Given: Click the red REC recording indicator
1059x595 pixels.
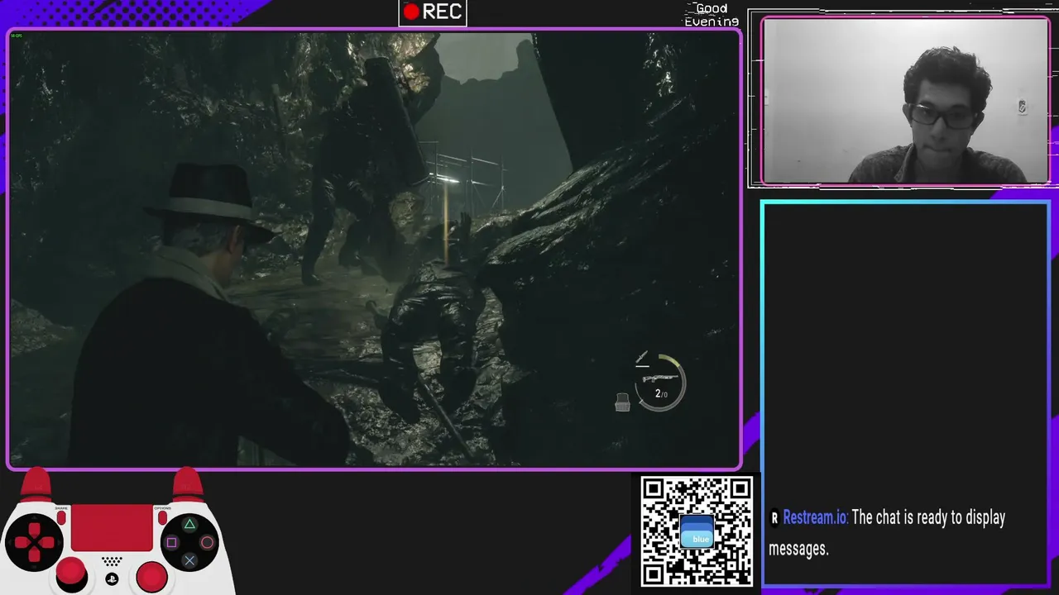Looking at the screenshot, I should 433,12.
